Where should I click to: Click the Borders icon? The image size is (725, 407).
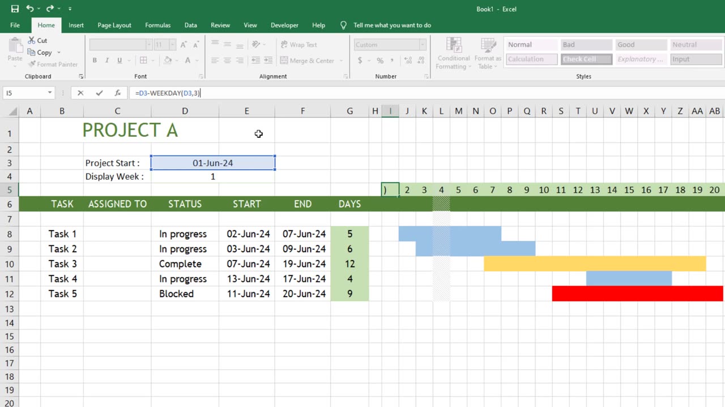point(143,60)
